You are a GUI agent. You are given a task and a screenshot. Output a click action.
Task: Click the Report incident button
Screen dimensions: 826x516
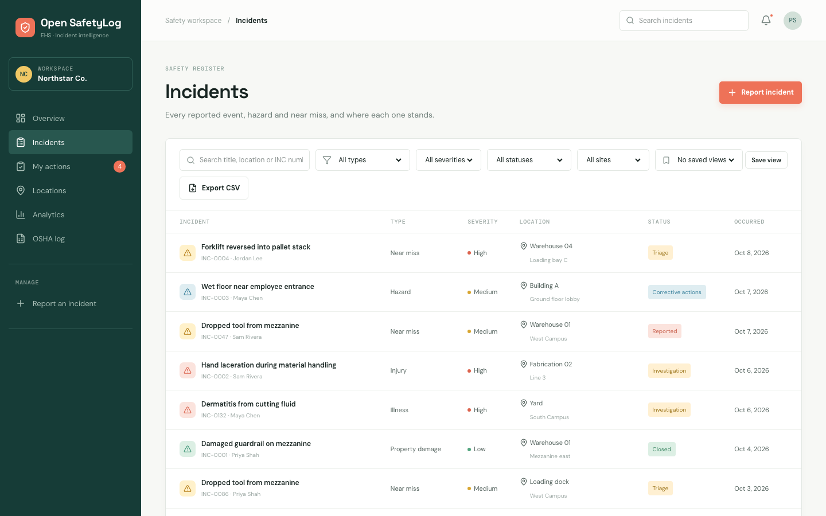point(761,92)
